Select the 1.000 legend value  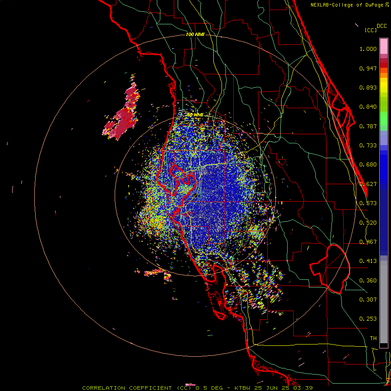coord(368,49)
